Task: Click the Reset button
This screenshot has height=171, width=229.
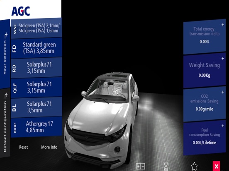Action: click(24, 147)
